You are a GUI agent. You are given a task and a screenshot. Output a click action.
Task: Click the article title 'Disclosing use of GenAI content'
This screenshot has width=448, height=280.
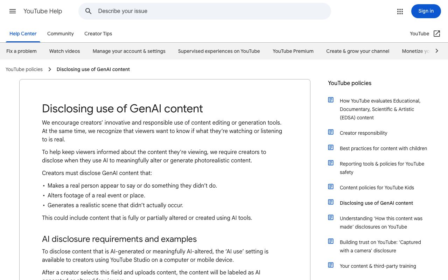[x=122, y=108]
